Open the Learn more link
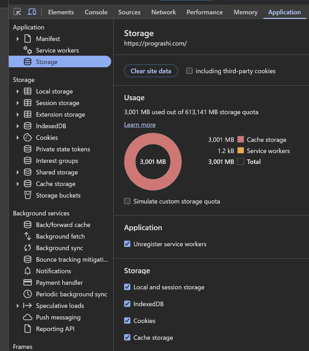The image size is (309, 351). click(140, 125)
